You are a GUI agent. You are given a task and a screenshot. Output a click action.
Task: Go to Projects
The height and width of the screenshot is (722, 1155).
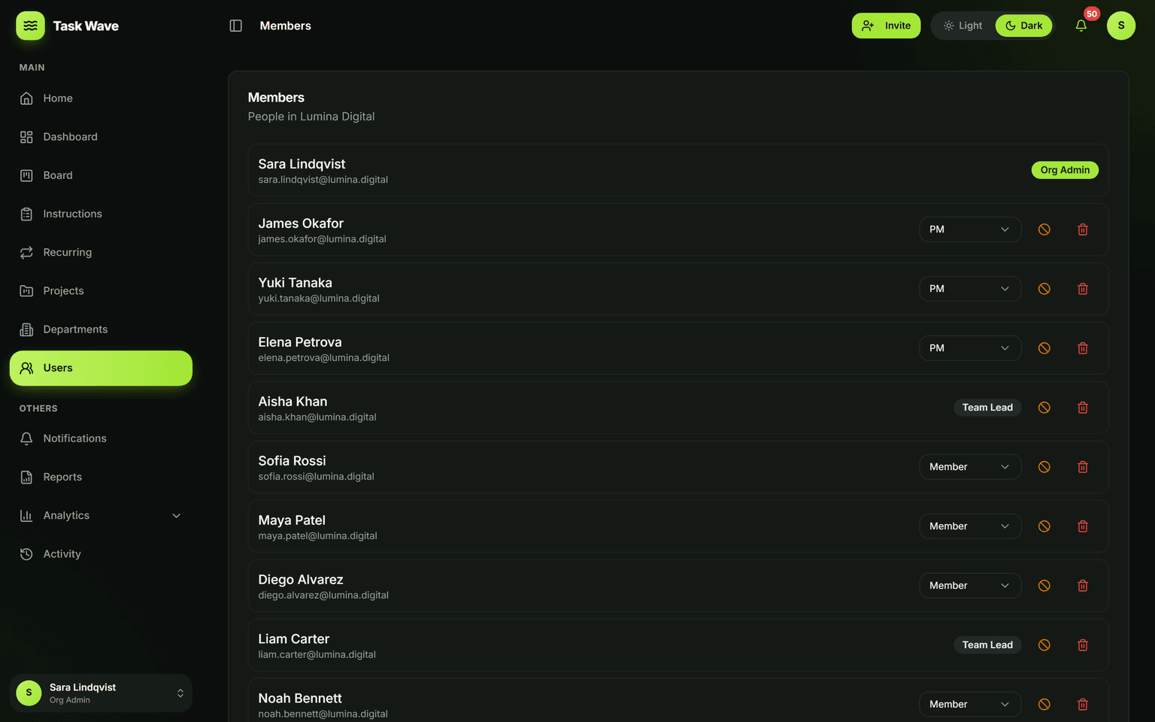coord(101,291)
